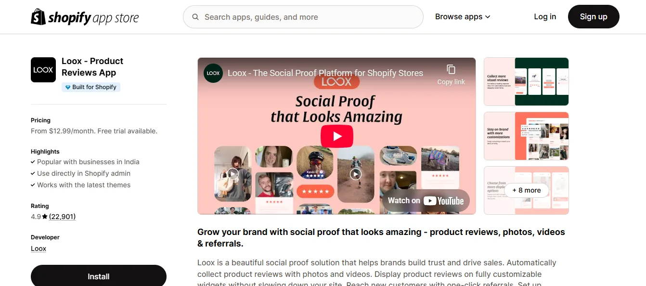This screenshot has height=286, width=646.
Task: Click the Loox app icon
Action: [43, 70]
